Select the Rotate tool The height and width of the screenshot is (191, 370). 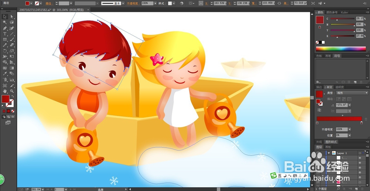click(x=5, y=51)
